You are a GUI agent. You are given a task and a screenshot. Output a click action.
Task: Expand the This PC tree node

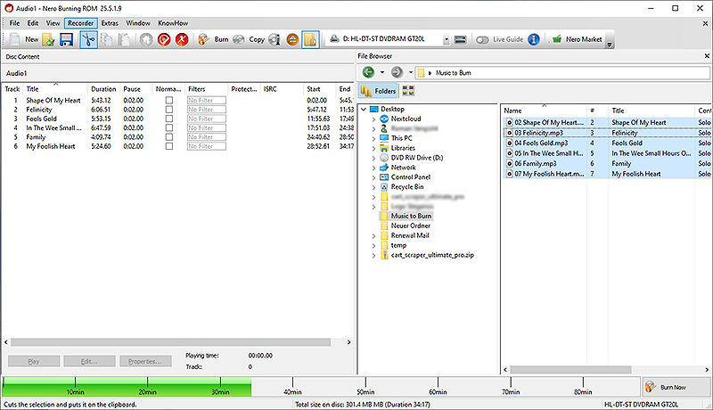click(373, 138)
